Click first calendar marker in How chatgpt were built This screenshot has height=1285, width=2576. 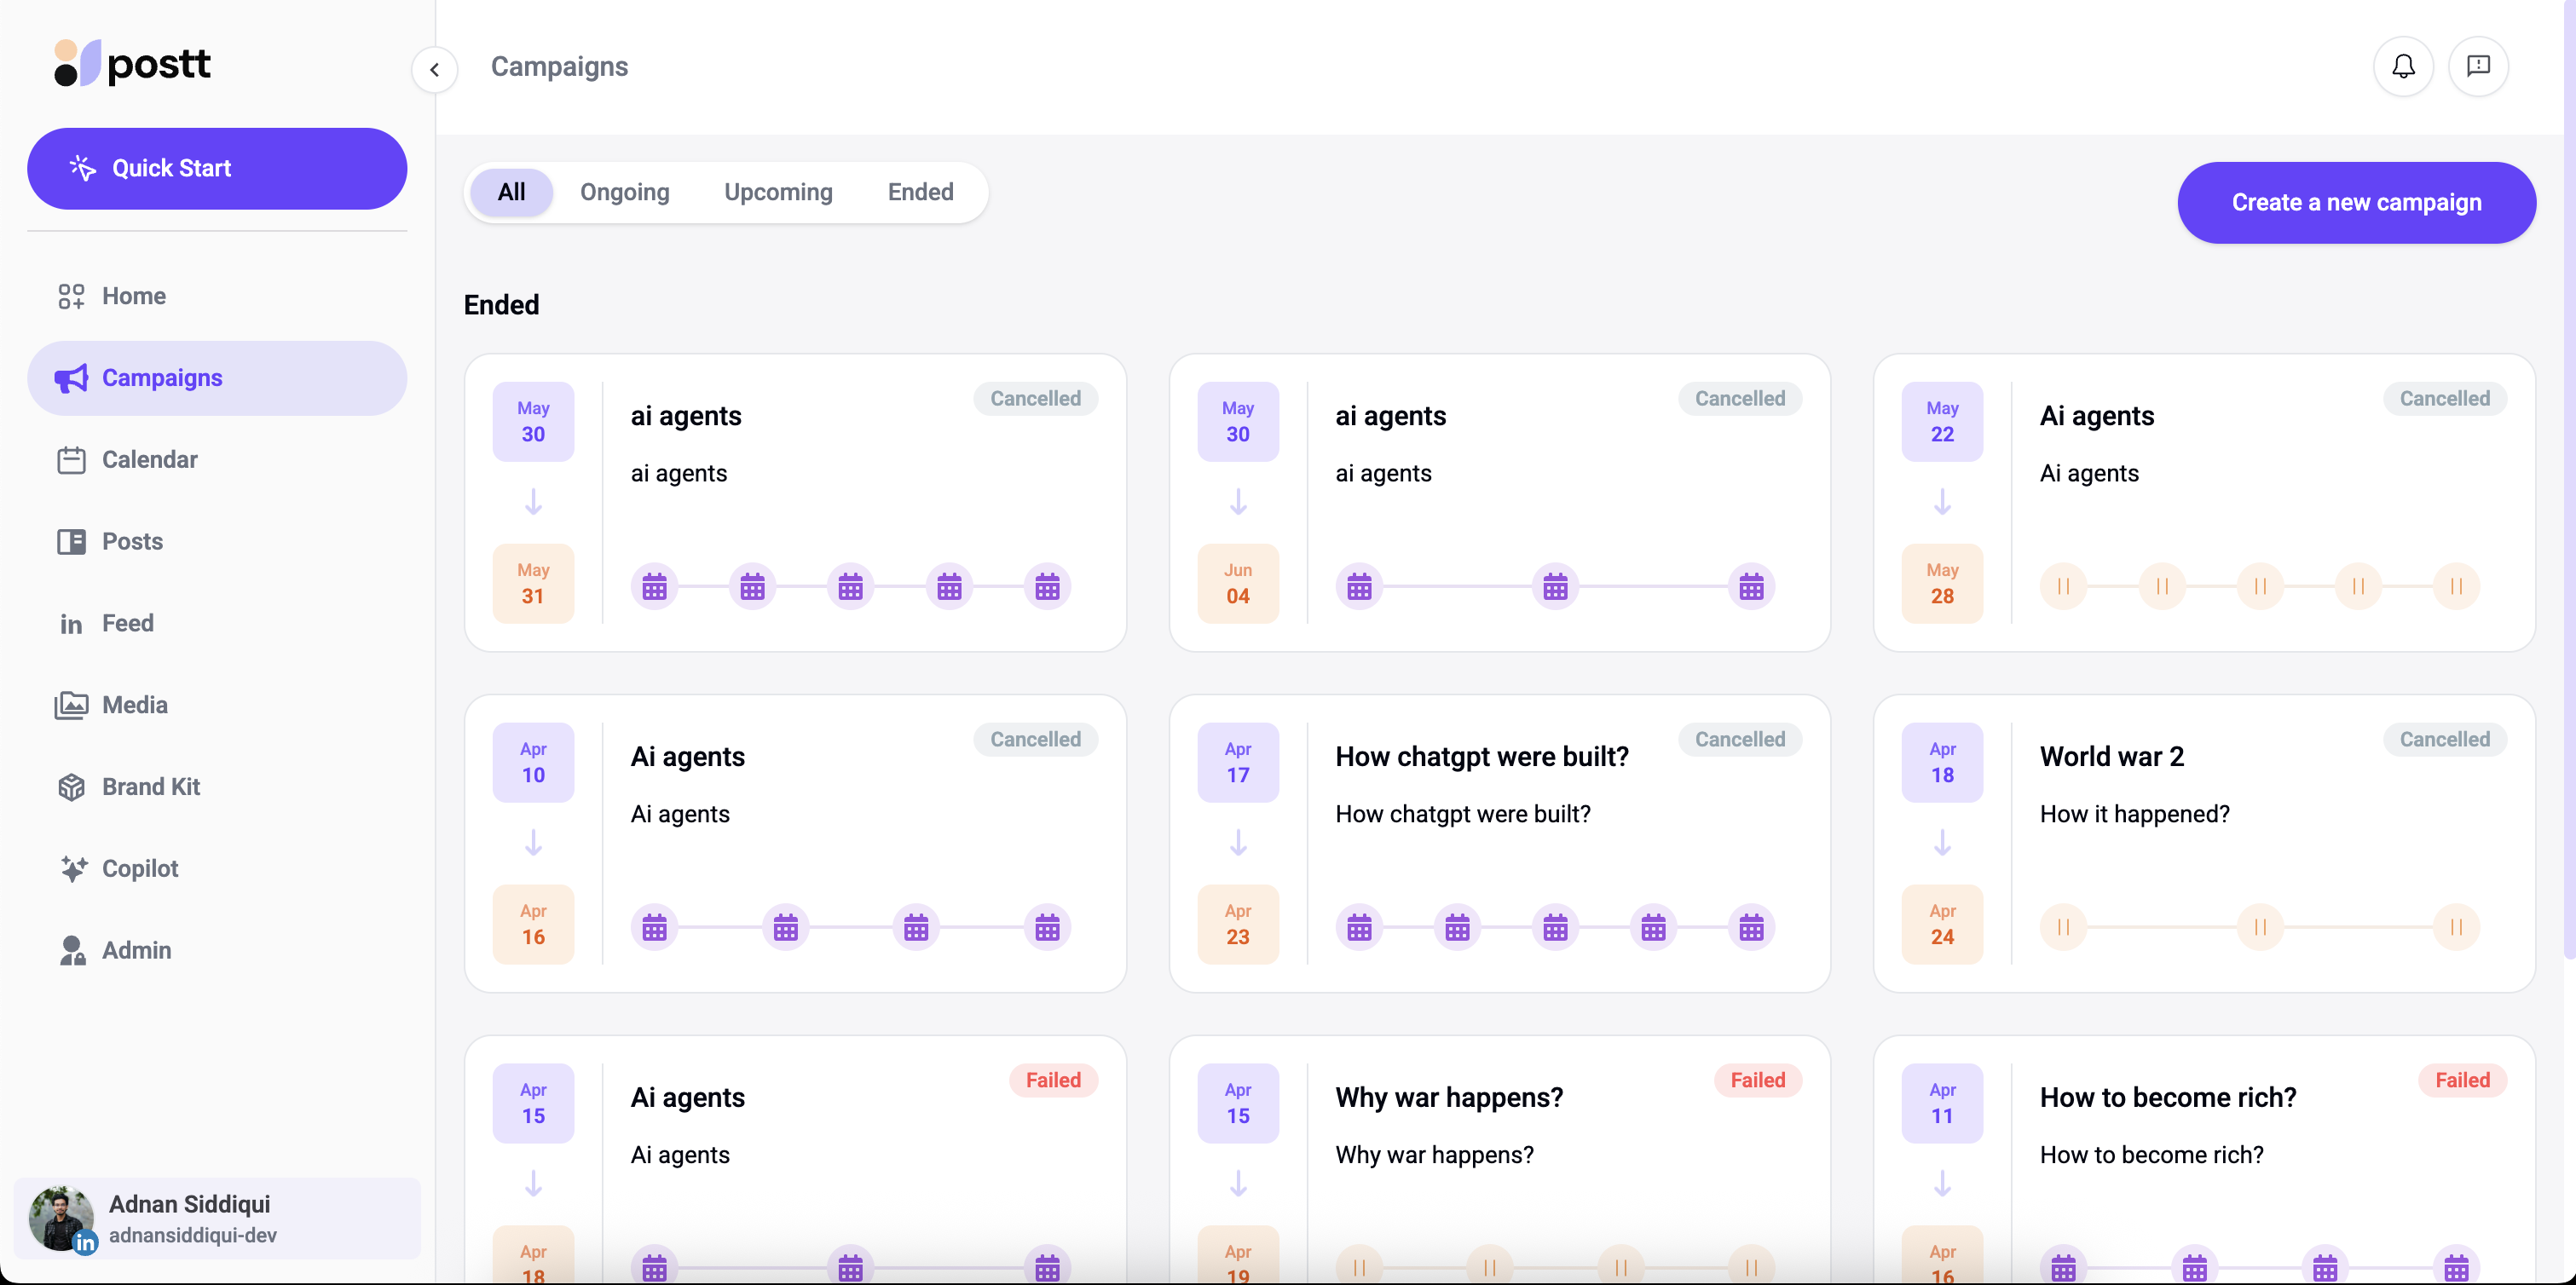tap(1359, 928)
